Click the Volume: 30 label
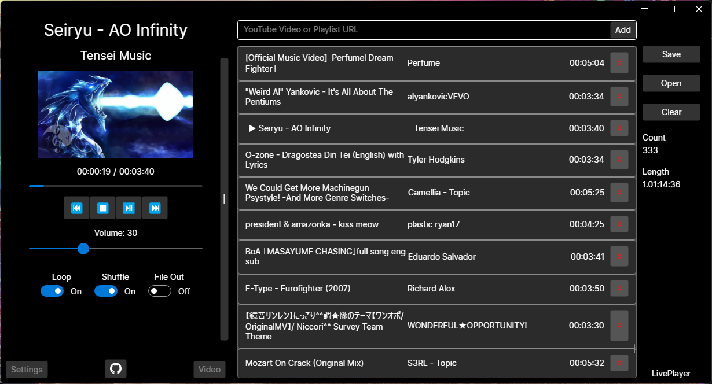 point(116,233)
